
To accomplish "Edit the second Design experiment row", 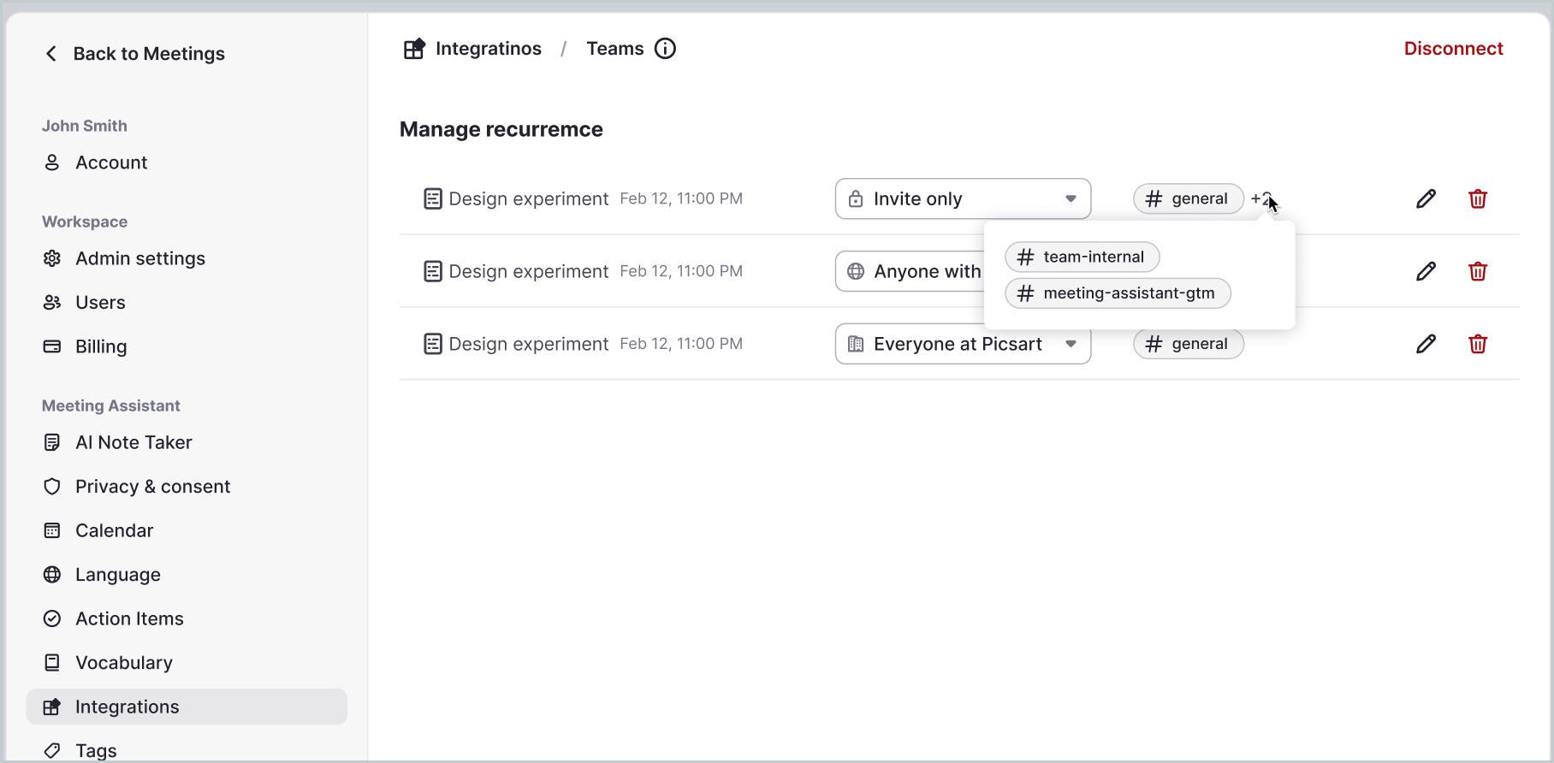I will (1426, 272).
